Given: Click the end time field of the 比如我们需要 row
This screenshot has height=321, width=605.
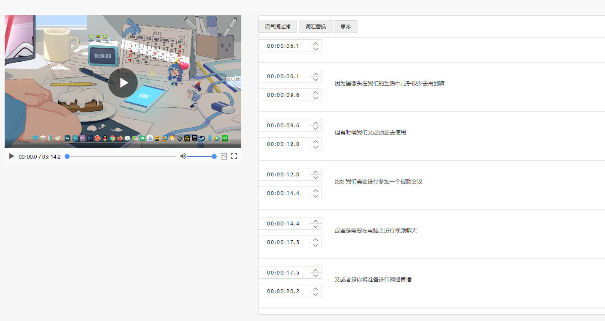Looking at the screenshot, I should click(283, 193).
